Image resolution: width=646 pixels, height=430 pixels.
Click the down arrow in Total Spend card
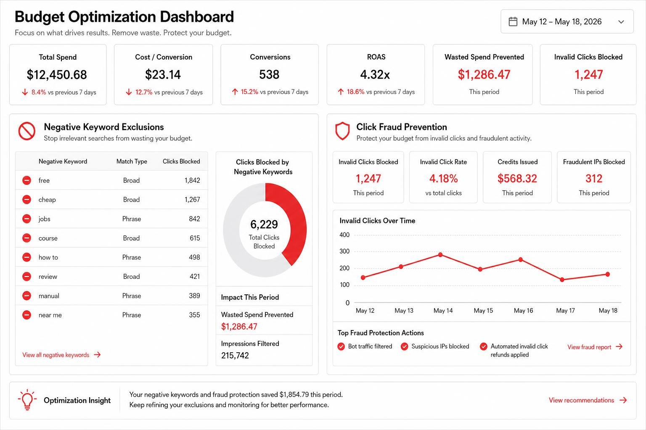pyautogui.click(x=25, y=92)
